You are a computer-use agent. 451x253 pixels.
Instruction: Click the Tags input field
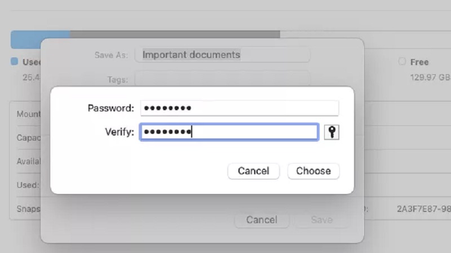[222, 79]
